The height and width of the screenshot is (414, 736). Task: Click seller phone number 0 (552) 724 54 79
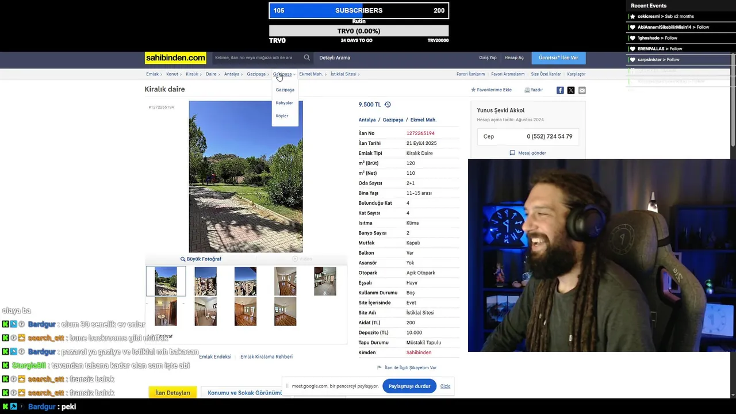(x=549, y=136)
